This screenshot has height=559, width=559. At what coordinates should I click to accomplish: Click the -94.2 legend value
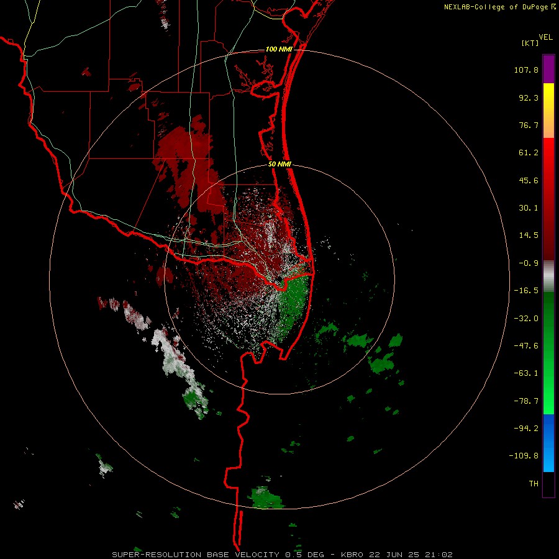pos(526,428)
